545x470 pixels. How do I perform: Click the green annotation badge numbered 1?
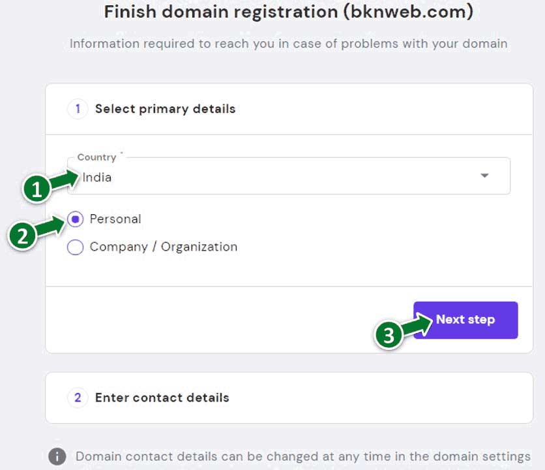click(x=36, y=189)
